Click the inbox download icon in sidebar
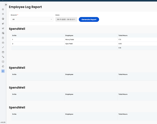 pyautogui.click(x=3, y=43)
